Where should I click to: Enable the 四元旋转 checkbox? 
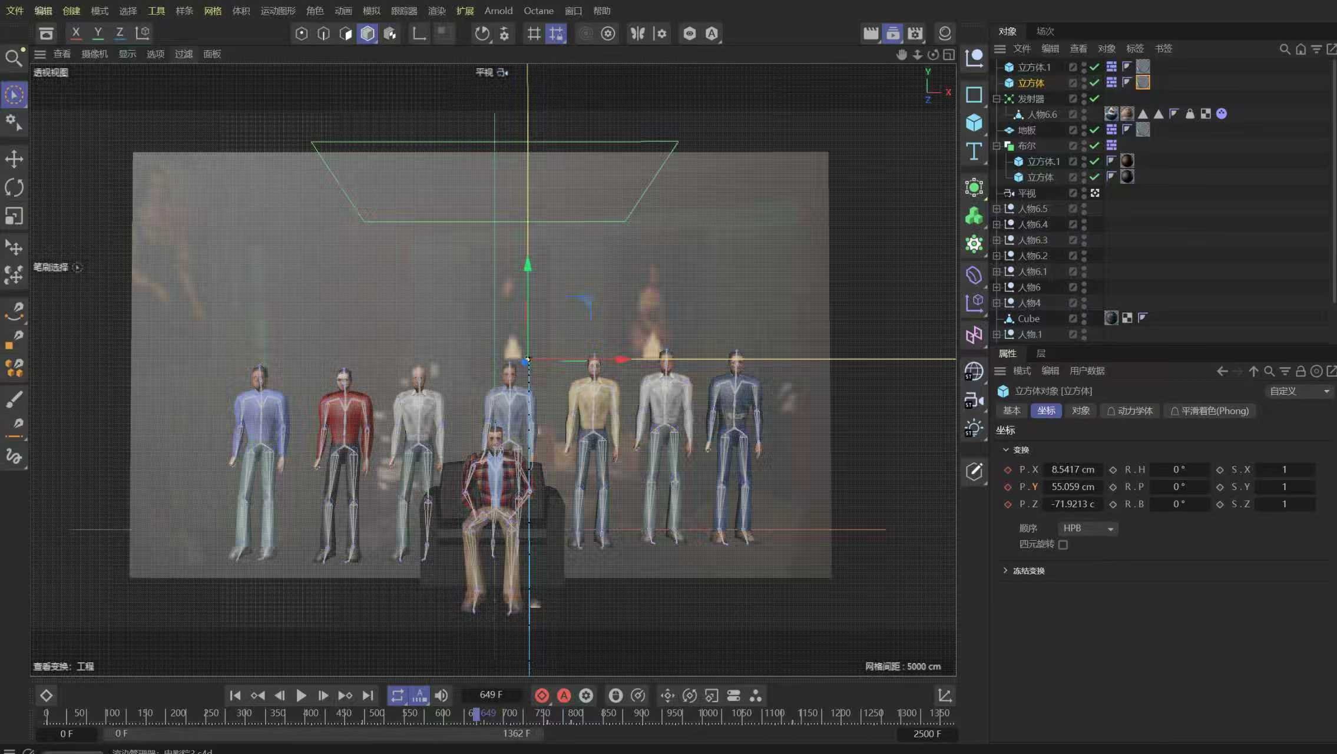1063,545
